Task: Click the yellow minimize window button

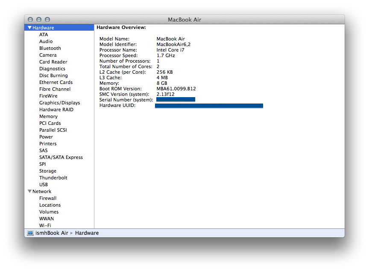Action: coord(39,20)
